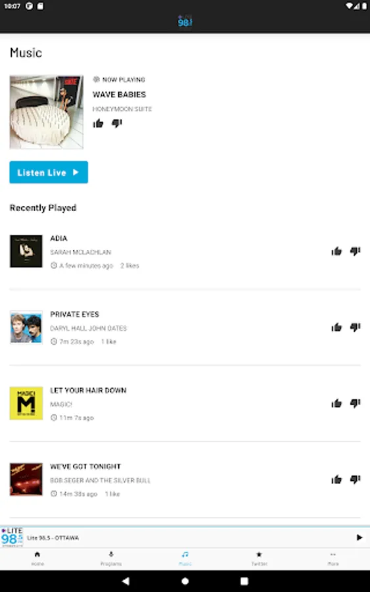Thumbs up Private Eyes track
This screenshot has width=370, height=592.
336,327
